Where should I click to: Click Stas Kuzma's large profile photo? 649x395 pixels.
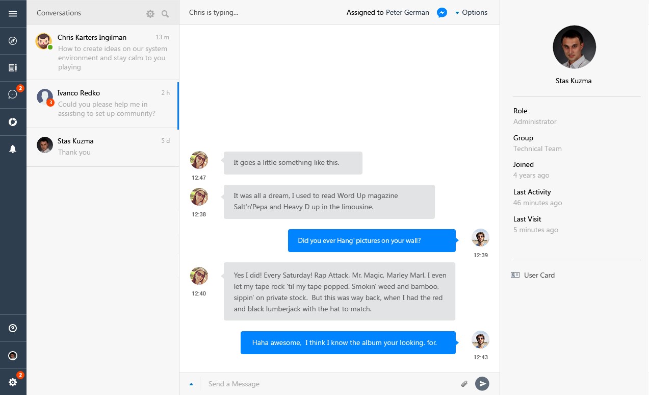click(x=574, y=47)
